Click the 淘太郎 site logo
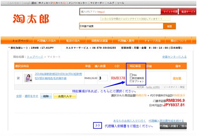This screenshot has height=136, width=197. (x=31, y=19)
